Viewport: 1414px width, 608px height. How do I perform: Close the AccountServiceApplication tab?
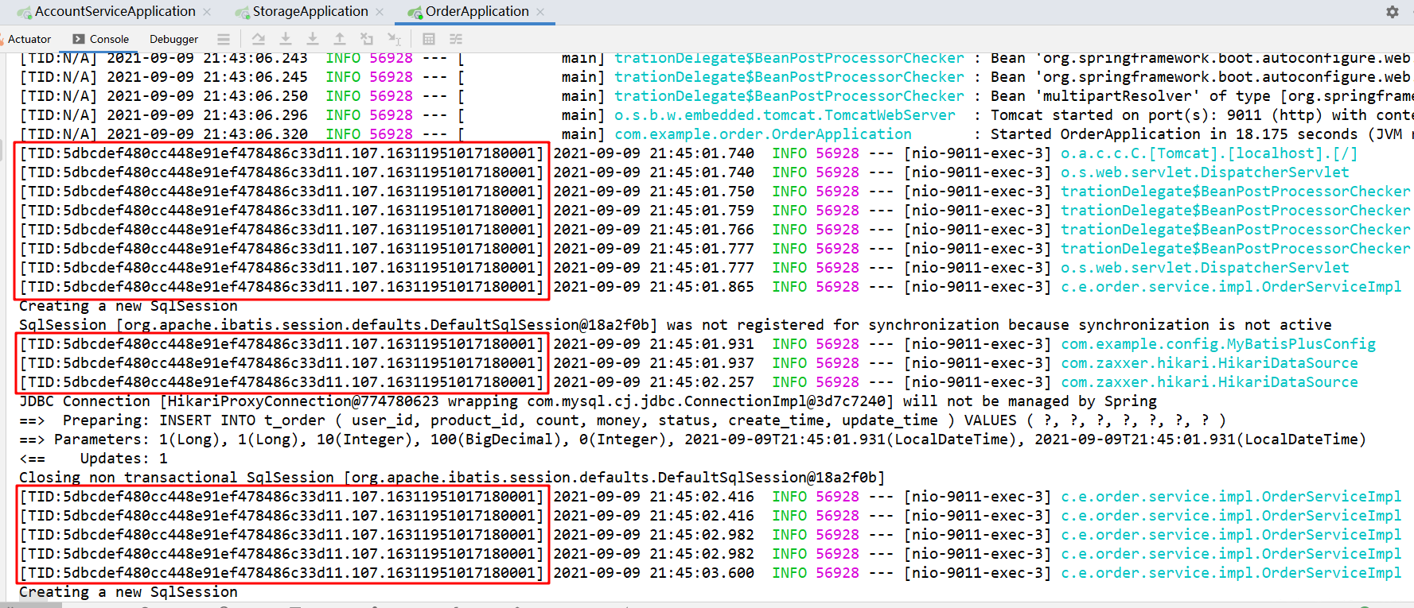point(207,12)
